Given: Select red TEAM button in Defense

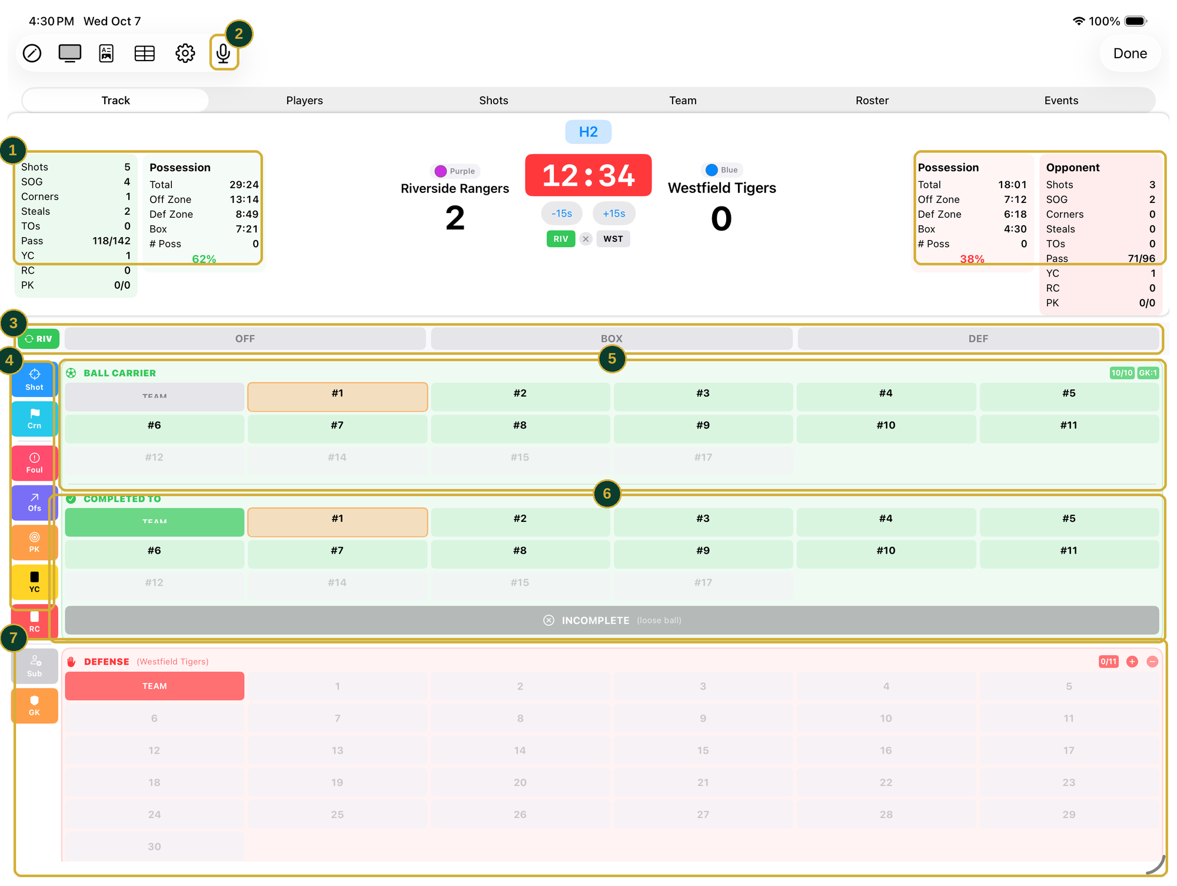Looking at the screenshot, I should coord(154,686).
